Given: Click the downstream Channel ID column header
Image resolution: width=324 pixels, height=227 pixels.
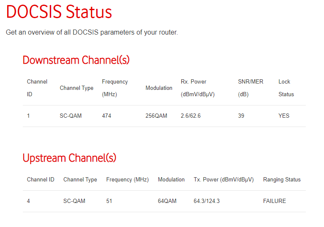Looking at the screenshot, I should (x=37, y=88).
